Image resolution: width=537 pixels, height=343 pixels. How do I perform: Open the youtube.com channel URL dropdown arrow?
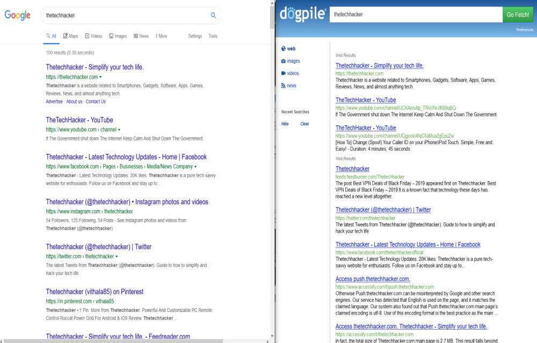(119, 130)
